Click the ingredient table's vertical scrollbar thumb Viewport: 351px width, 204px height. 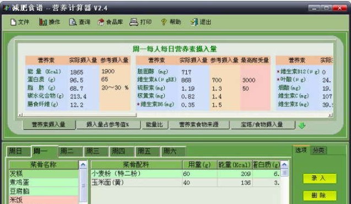point(284,173)
